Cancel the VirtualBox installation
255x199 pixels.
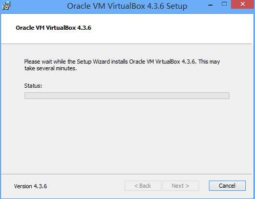(227, 186)
